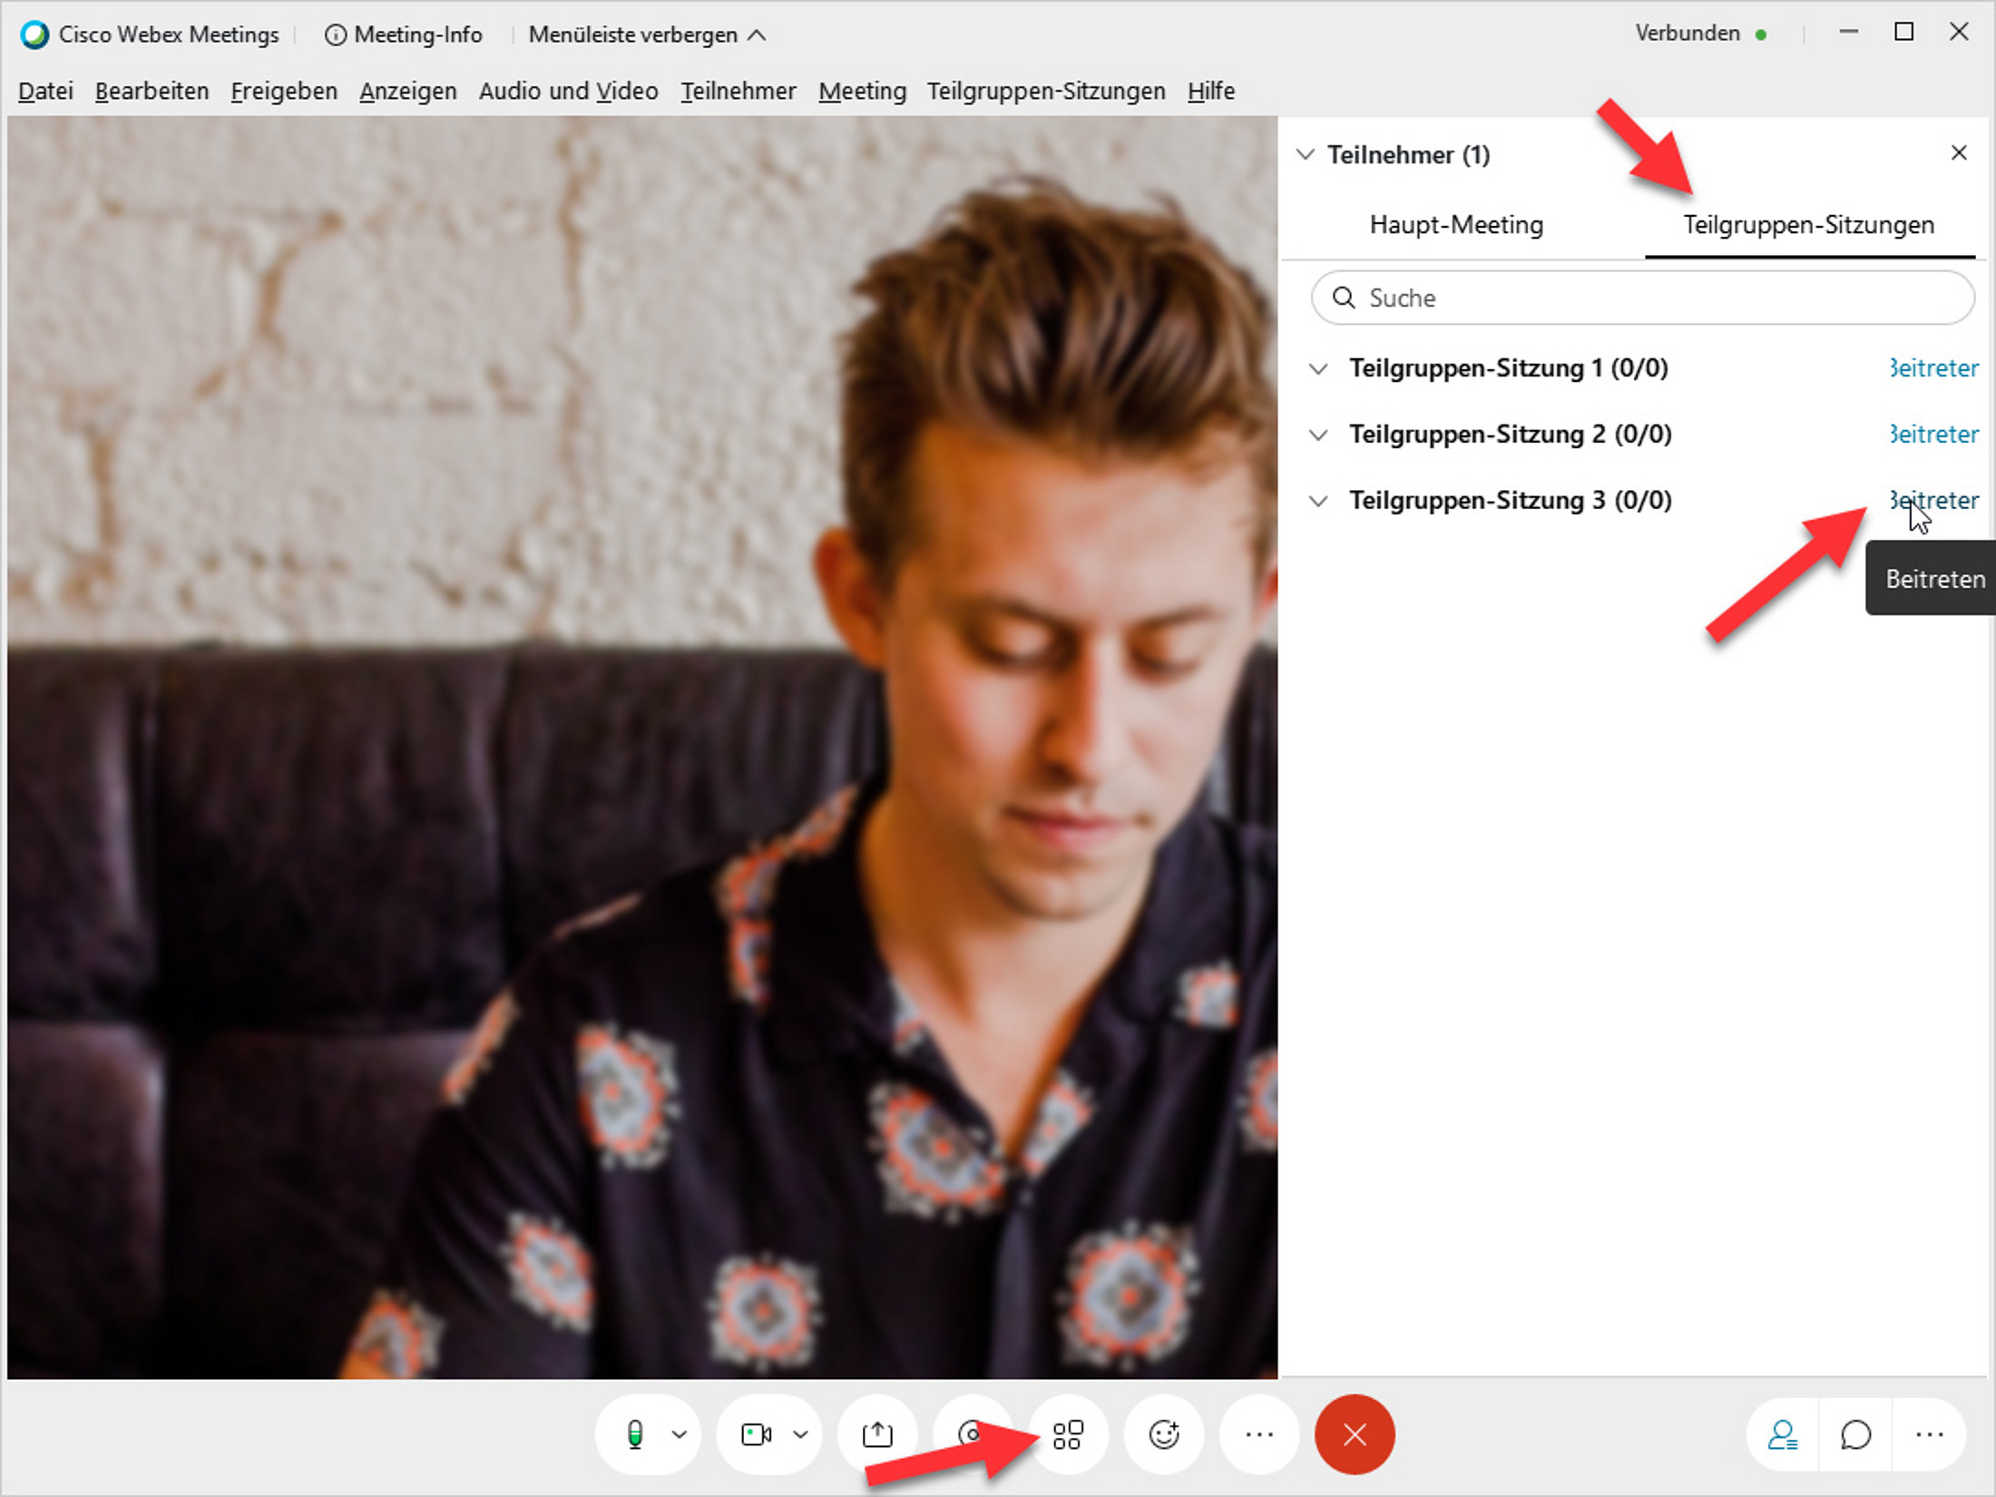Open the reactions smiley icon
This screenshot has height=1497, width=1996.
point(1164,1434)
